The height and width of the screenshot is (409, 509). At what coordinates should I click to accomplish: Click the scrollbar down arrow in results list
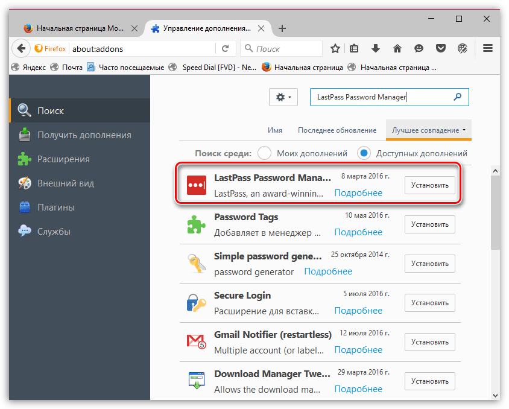[x=495, y=395]
